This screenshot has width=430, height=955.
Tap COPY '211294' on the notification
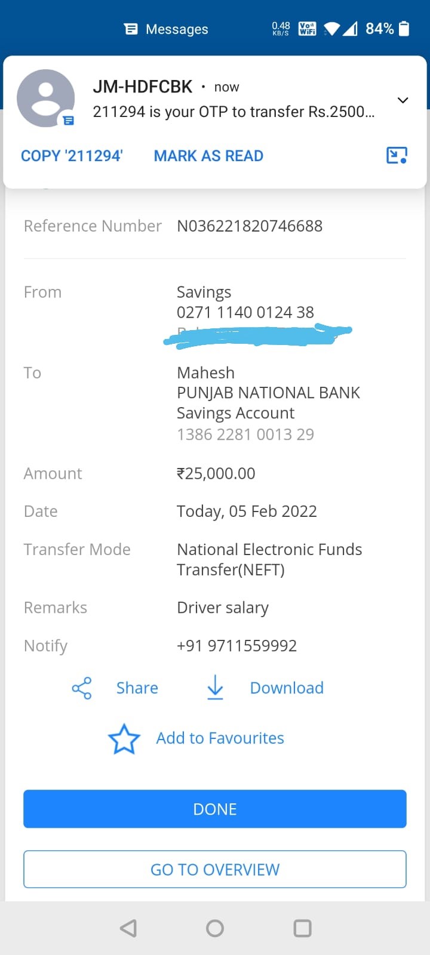(x=72, y=156)
